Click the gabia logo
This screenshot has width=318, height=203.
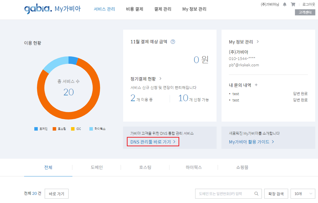[x=38, y=9]
